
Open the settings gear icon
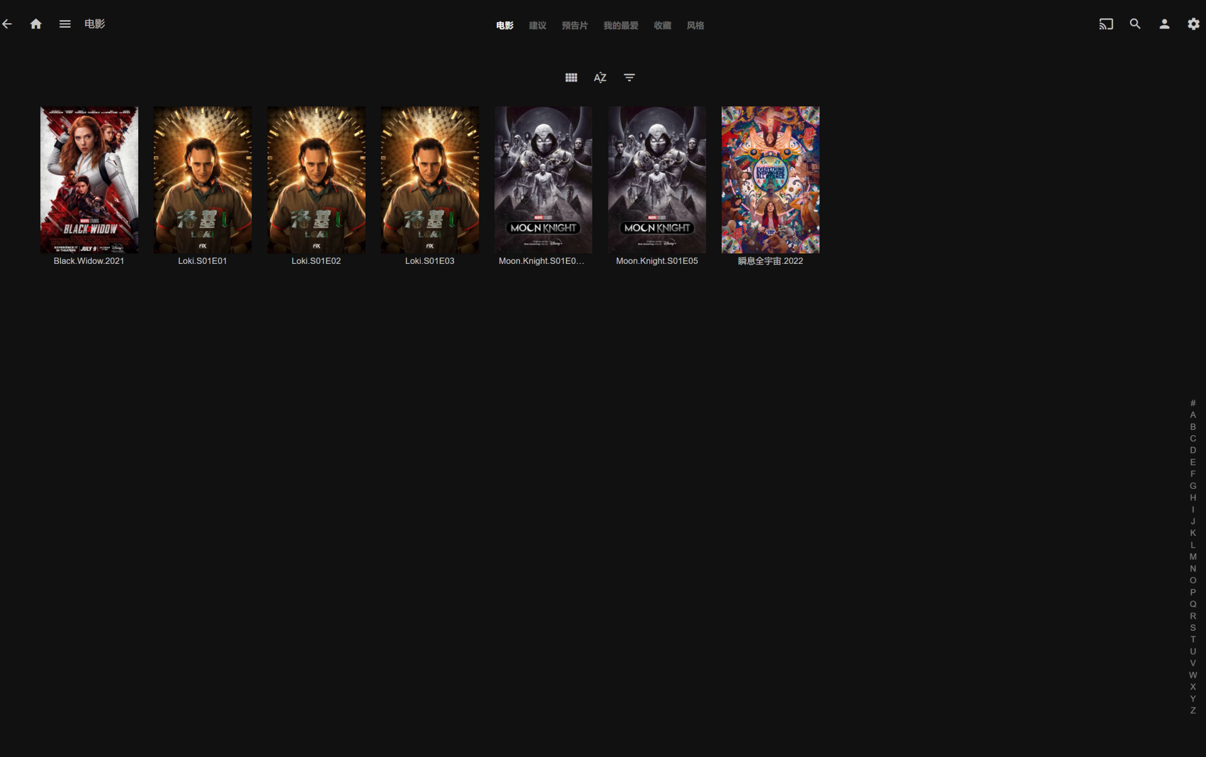(x=1193, y=24)
